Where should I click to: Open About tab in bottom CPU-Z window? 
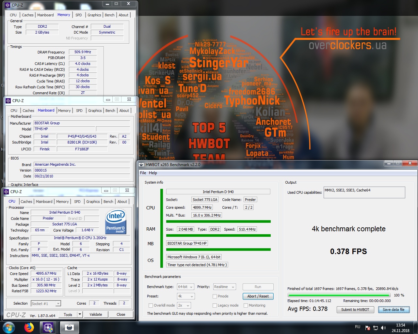[122, 202]
